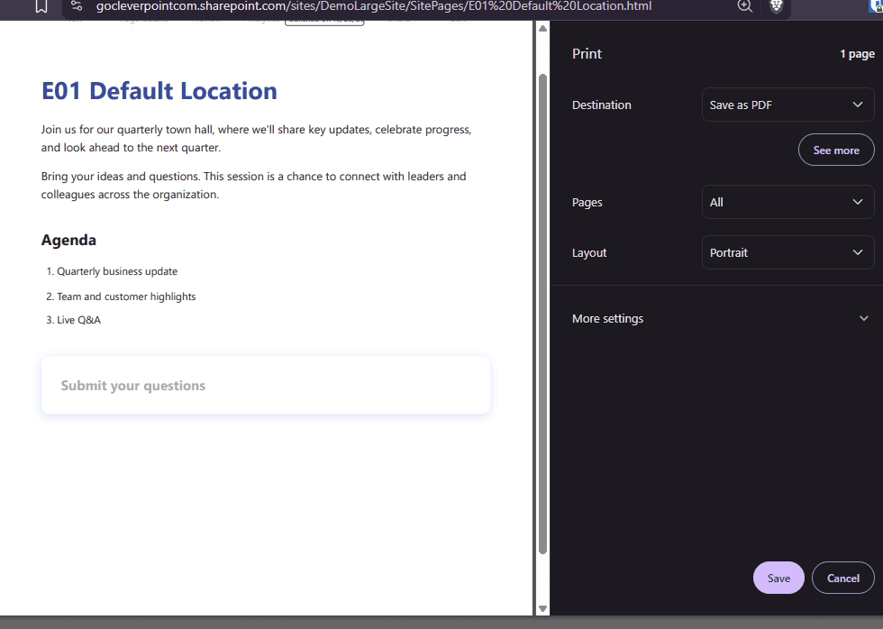Click agenda item Team and customer highlights
The image size is (883, 629).
(x=126, y=296)
